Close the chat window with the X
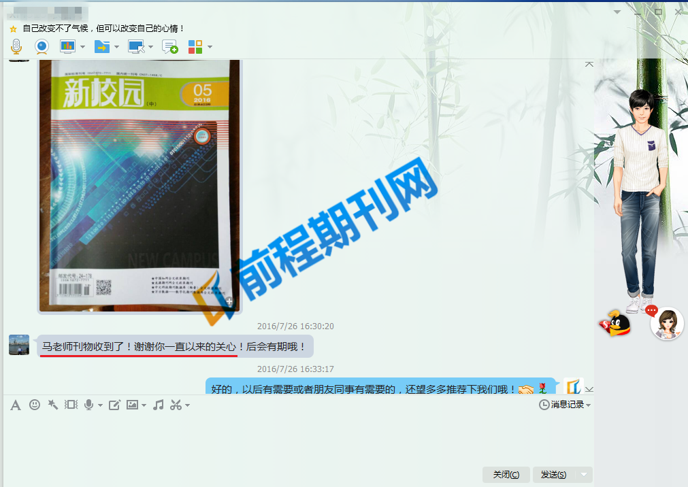This screenshot has width=688, height=487. point(678,12)
